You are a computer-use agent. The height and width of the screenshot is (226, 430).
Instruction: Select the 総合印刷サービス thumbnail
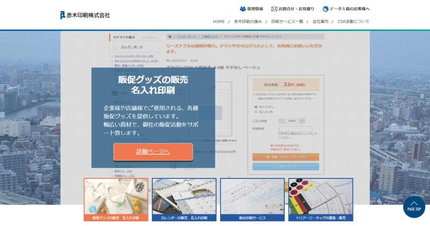(x=252, y=200)
